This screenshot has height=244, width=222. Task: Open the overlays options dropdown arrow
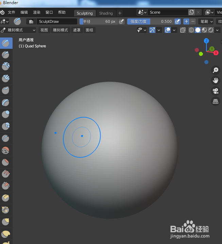point(174,30)
